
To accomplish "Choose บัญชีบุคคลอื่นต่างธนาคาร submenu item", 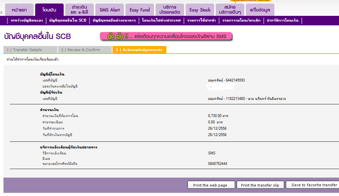I will [114, 20].
